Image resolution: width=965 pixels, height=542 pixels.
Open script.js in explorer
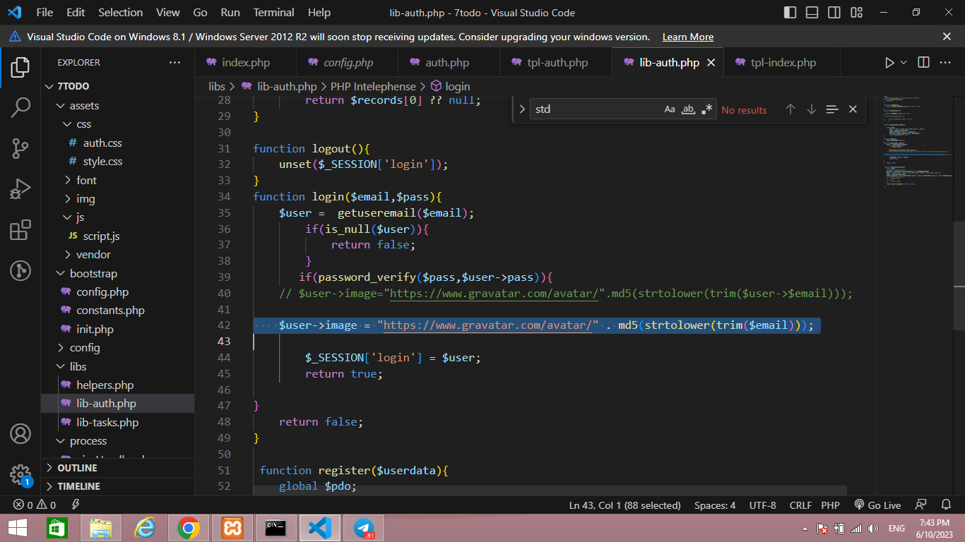tap(117, 236)
